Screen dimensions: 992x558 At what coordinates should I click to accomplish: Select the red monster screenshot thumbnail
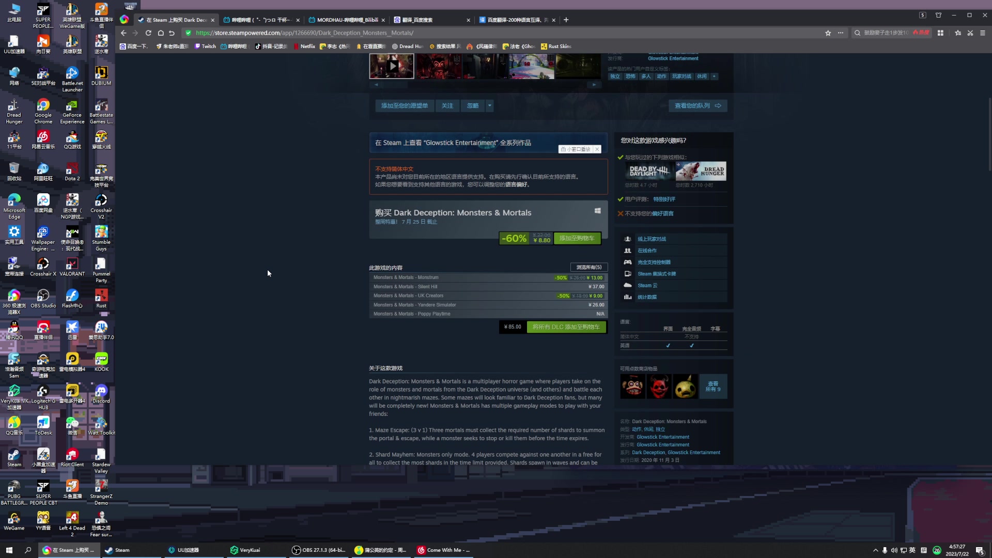pyautogui.click(x=438, y=66)
